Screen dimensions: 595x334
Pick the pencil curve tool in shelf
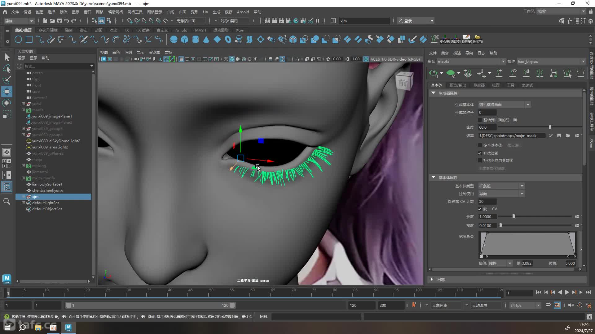pos(51,39)
